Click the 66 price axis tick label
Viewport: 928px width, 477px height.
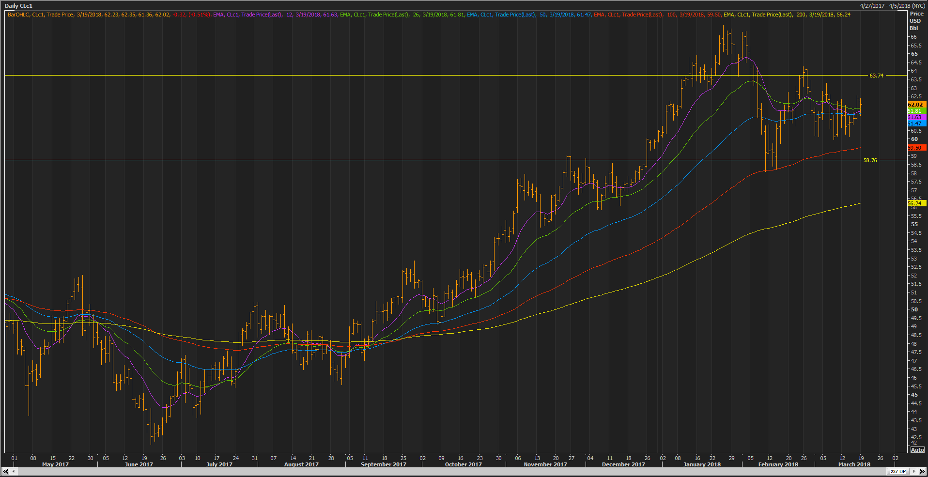coord(913,37)
